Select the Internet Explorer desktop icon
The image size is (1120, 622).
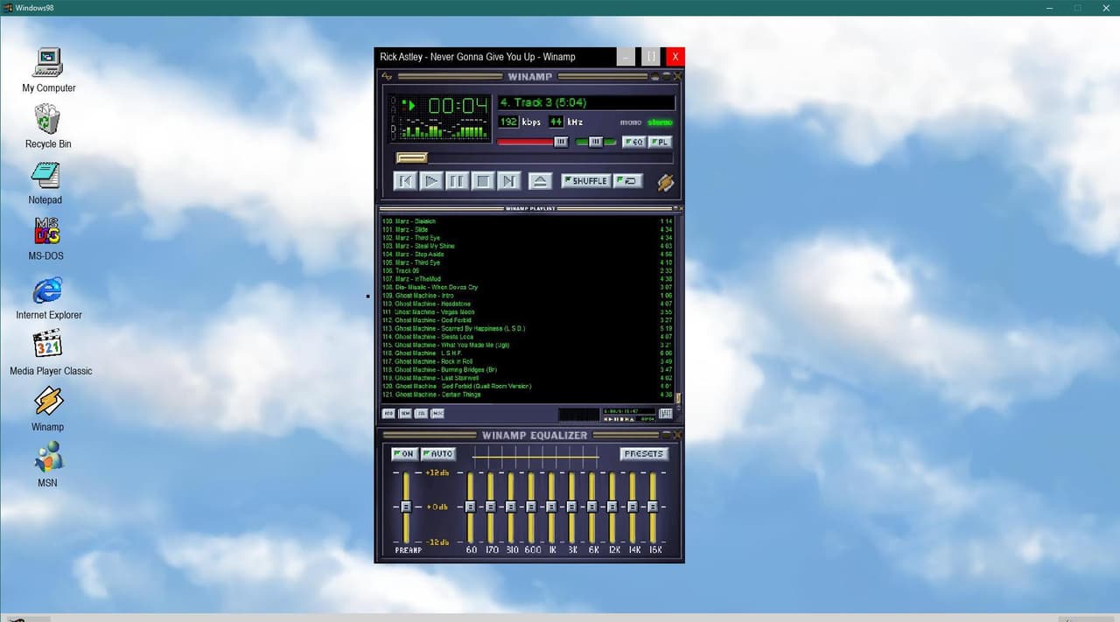(x=48, y=297)
